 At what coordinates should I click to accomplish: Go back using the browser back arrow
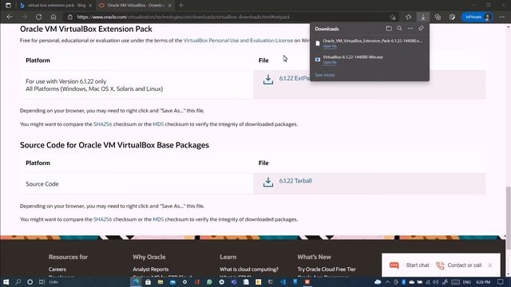click(10, 17)
